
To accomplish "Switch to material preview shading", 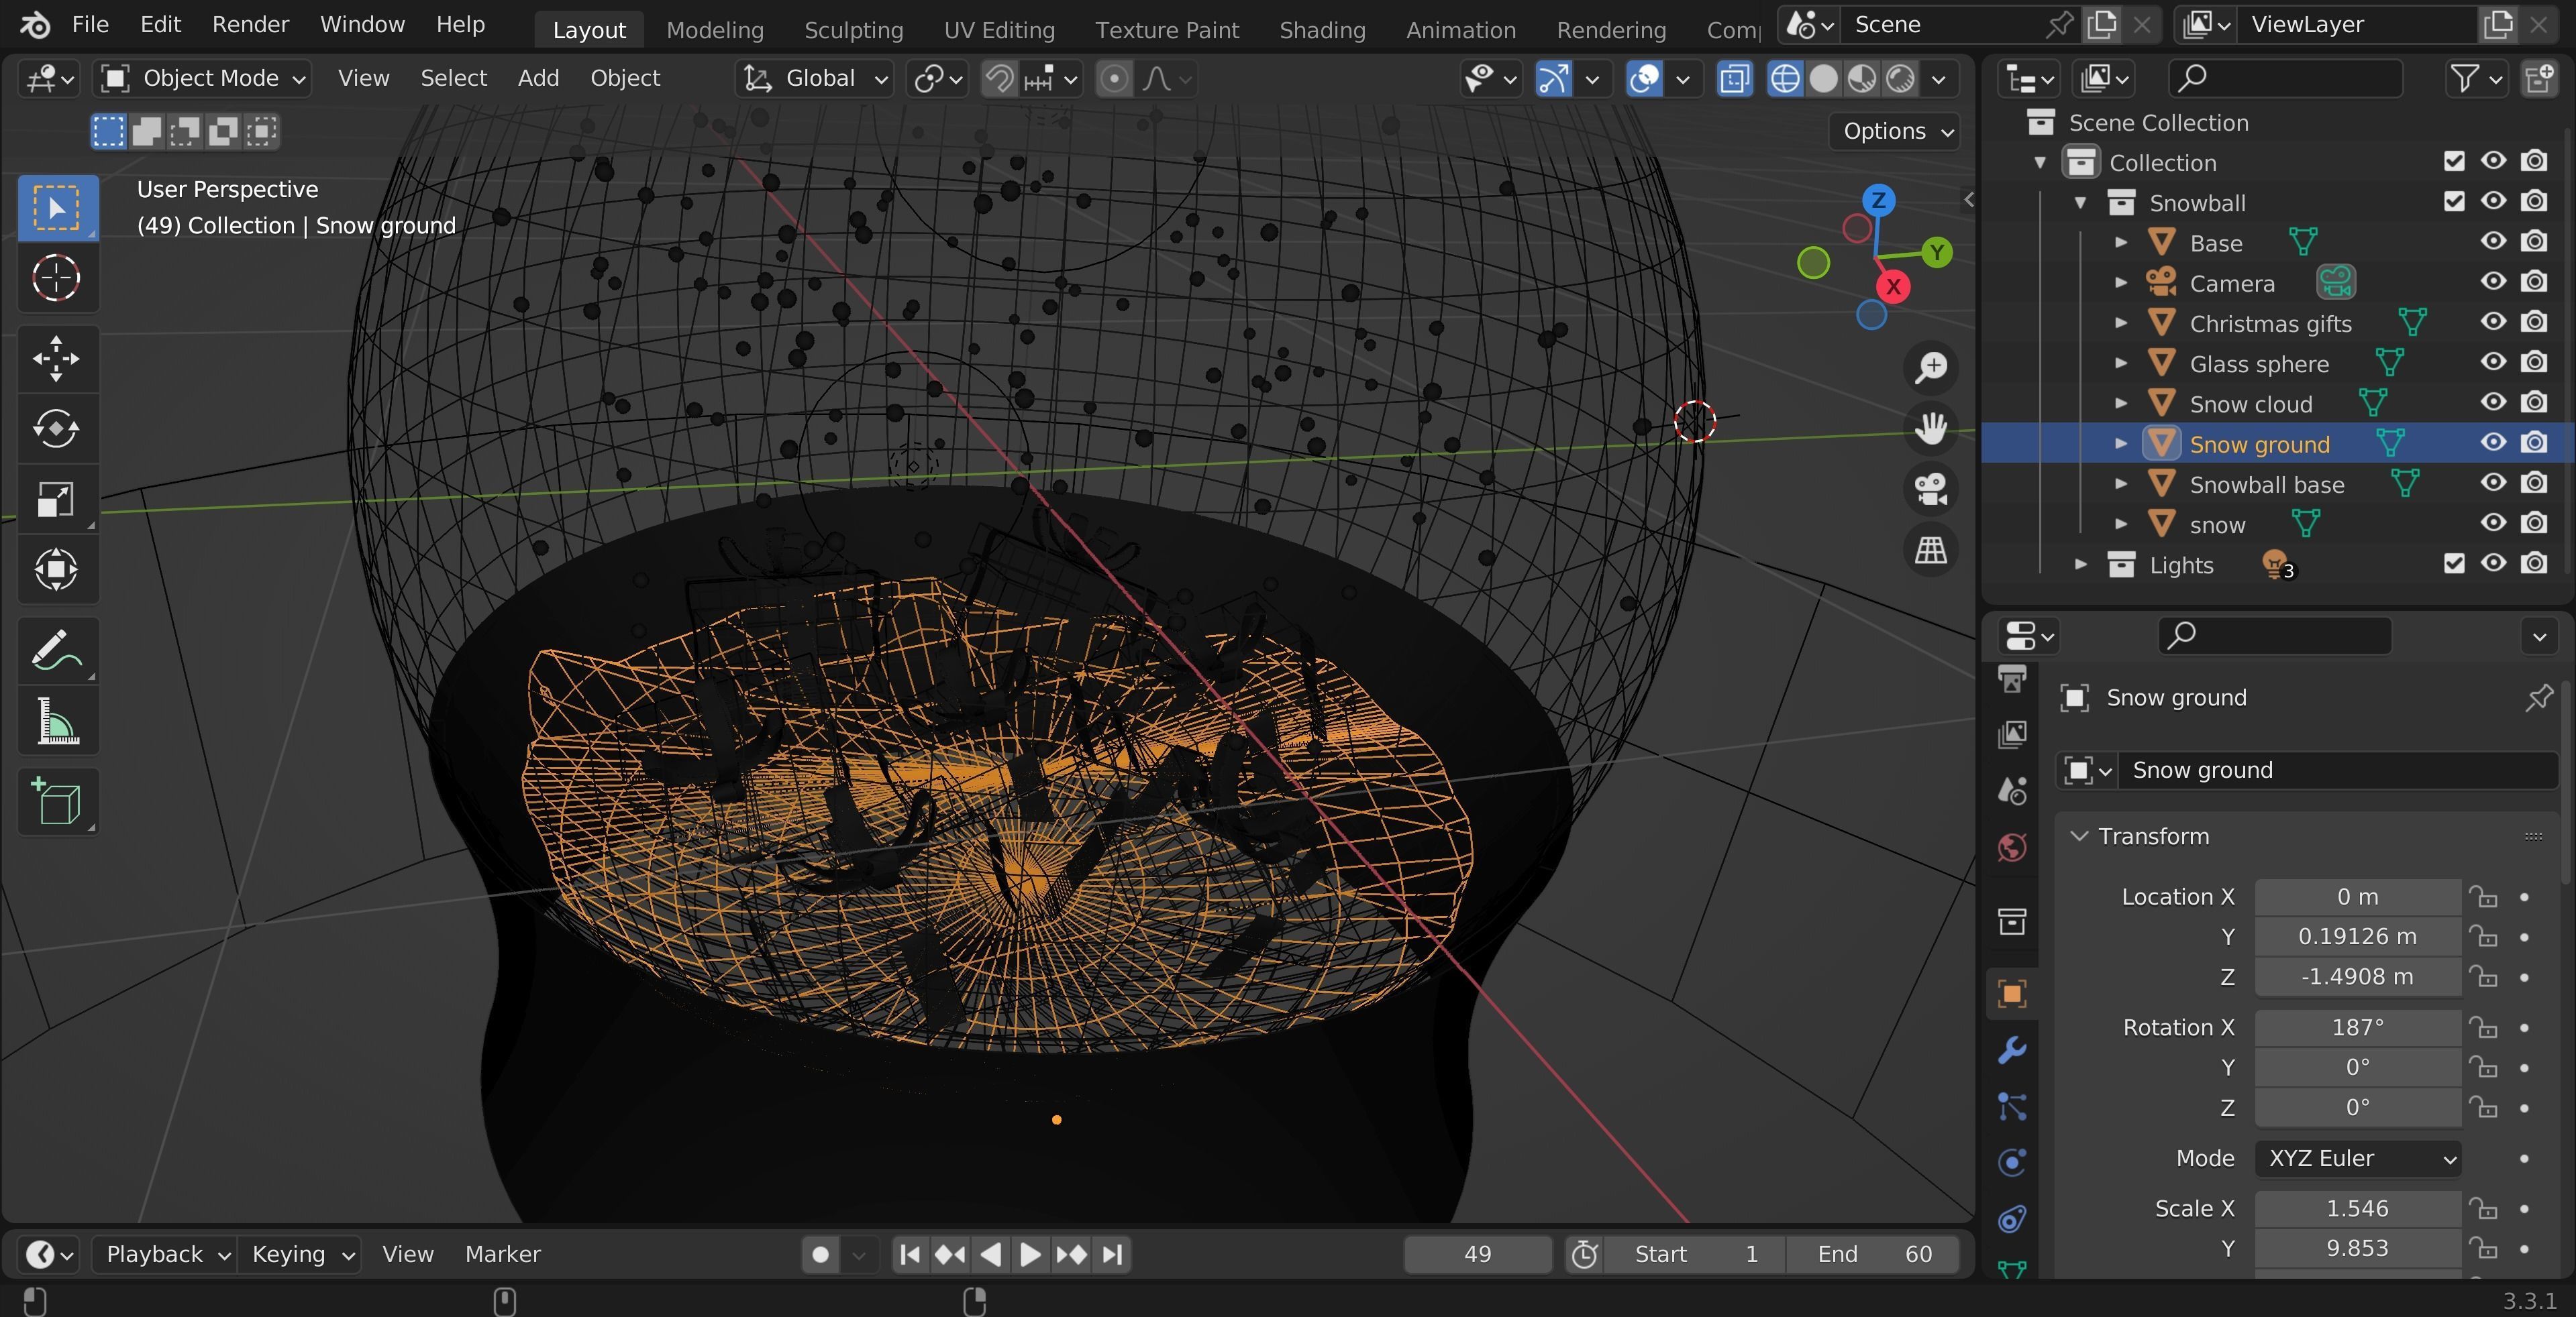I will [1862, 78].
